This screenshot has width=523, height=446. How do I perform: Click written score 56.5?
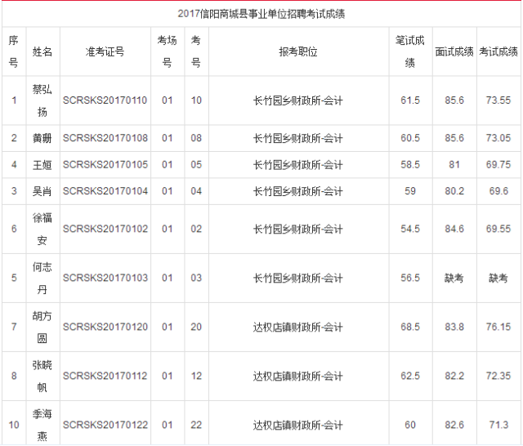410,278
